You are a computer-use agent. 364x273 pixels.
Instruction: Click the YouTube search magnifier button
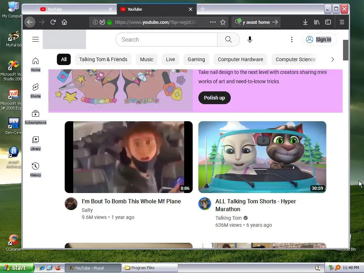[x=229, y=39]
